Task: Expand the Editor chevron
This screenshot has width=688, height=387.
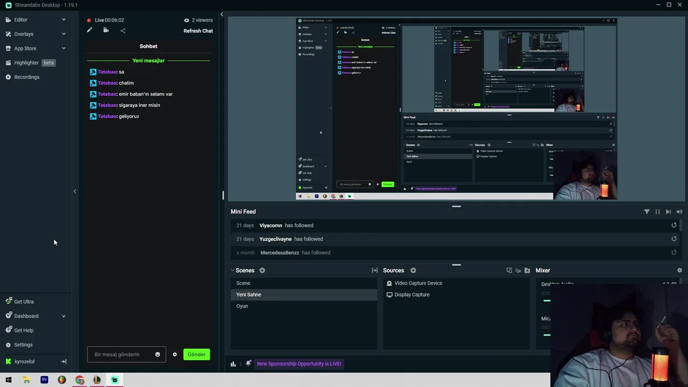Action: click(63, 20)
